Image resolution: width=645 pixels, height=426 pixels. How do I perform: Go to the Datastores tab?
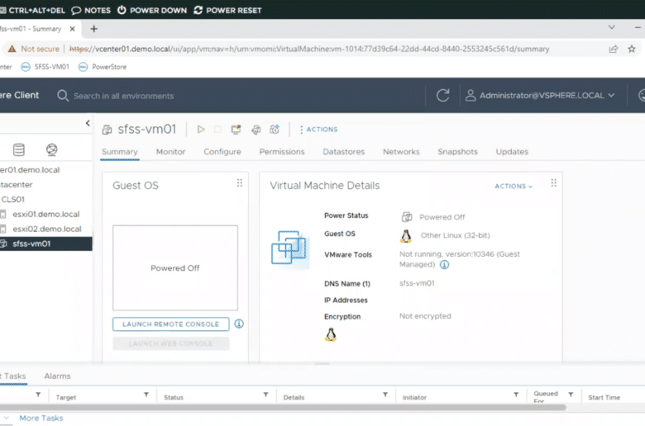pyautogui.click(x=343, y=152)
